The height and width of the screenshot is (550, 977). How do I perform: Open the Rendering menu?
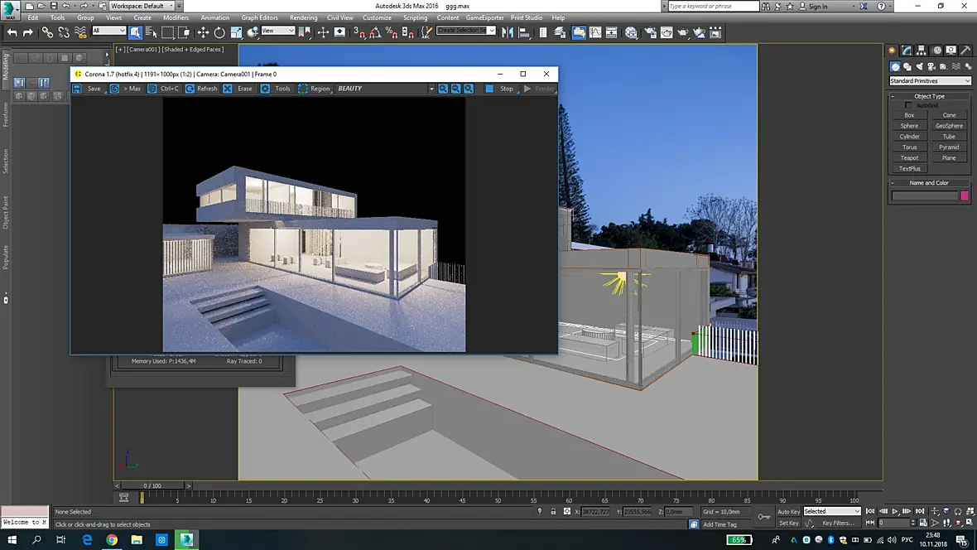(303, 17)
